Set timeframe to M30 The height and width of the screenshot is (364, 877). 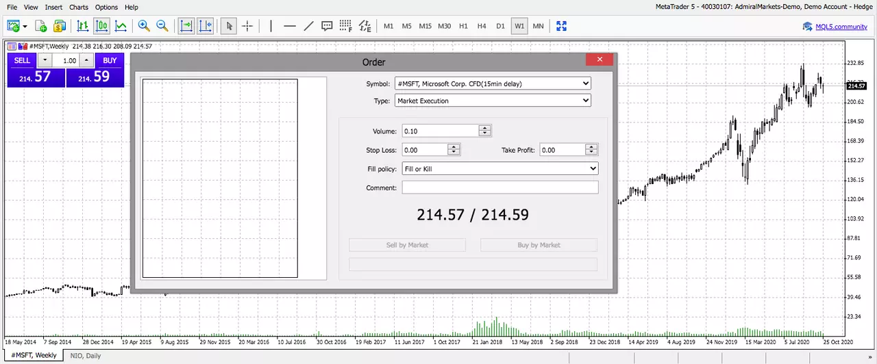[445, 26]
